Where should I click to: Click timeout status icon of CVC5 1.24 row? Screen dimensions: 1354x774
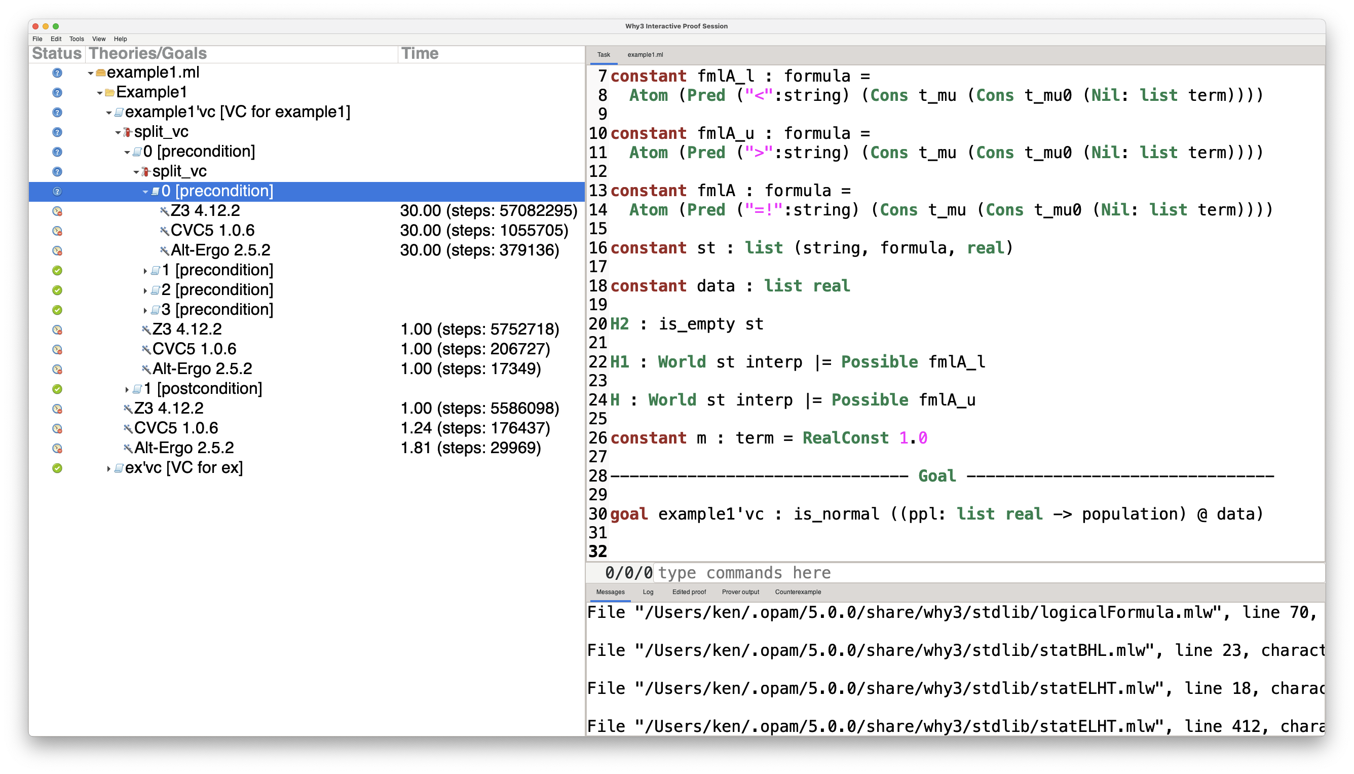pos(57,428)
